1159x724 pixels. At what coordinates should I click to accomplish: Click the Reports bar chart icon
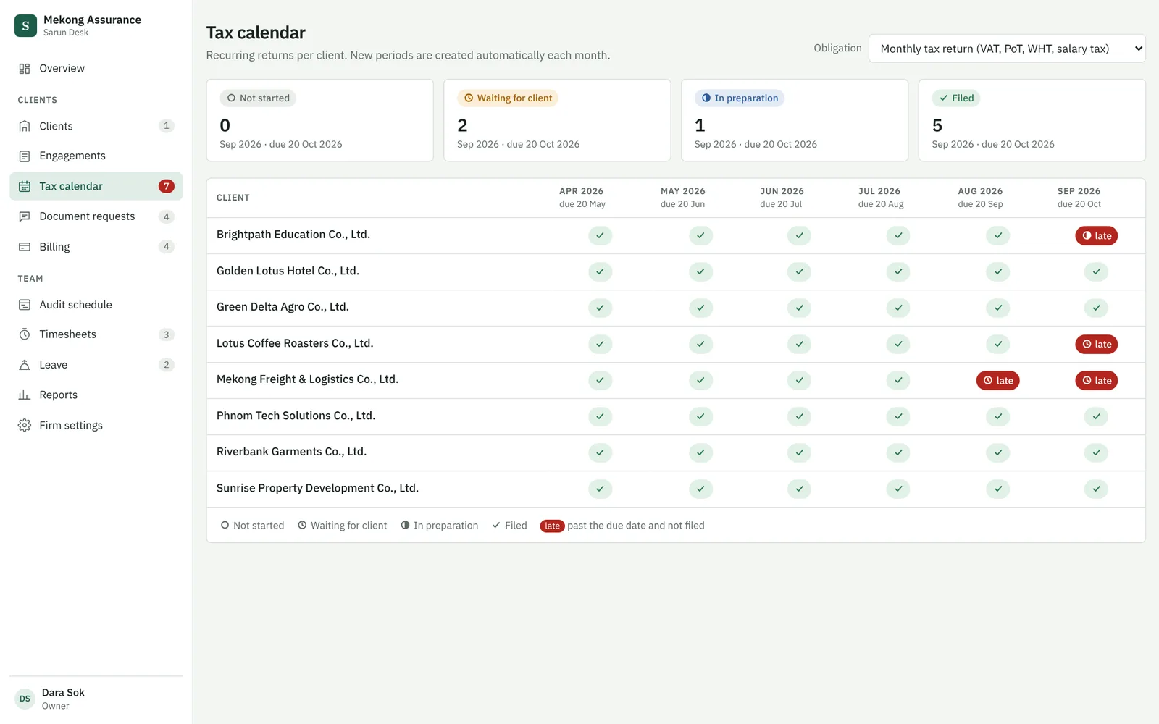point(25,395)
